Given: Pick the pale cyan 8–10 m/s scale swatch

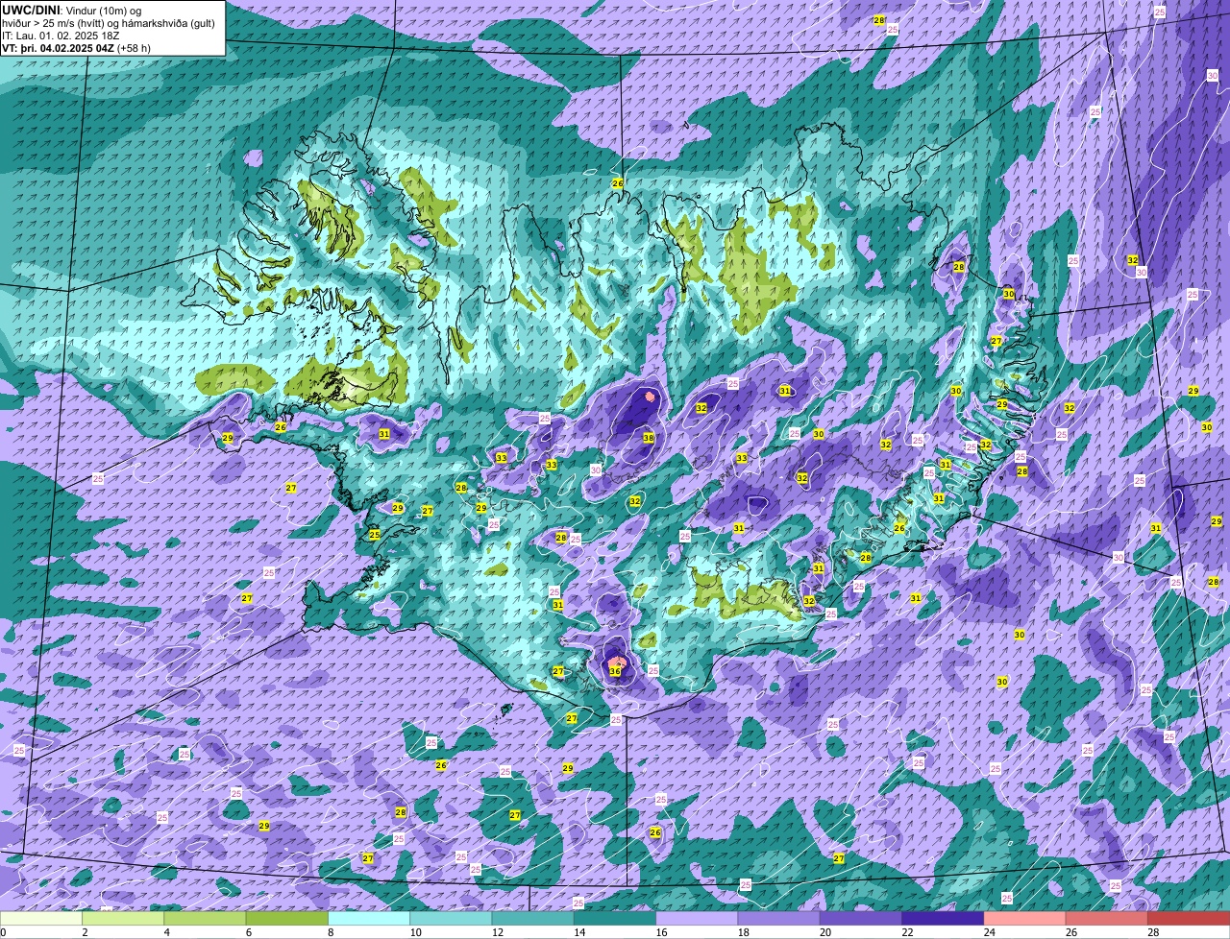Looking at the screenshot, I should click(369, 919).
